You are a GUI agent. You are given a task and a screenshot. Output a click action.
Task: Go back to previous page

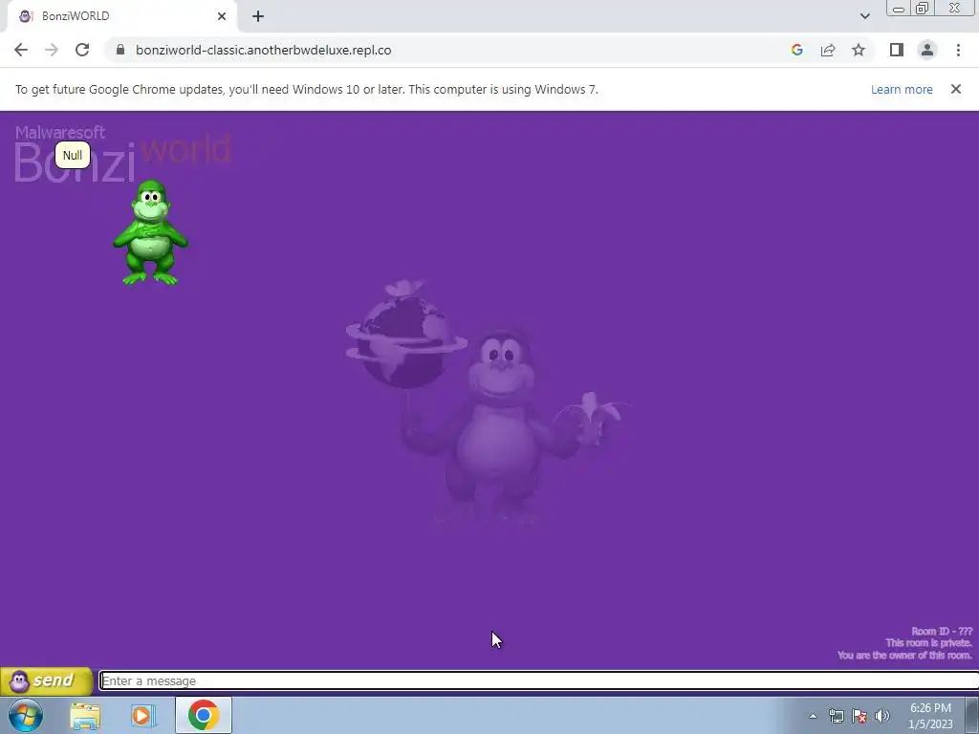tap(21, 50)
